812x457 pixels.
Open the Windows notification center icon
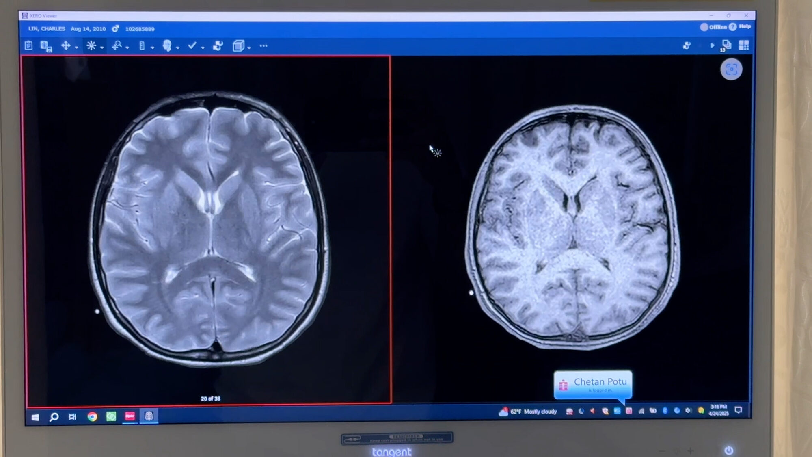739,410
